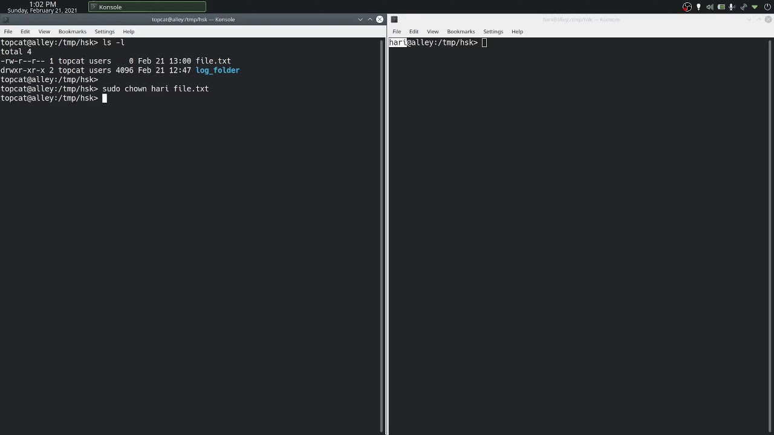This screenshot has width=774, height=435.
Task: Click the lightbulb tray icon
Action: (x=698, y=7)
